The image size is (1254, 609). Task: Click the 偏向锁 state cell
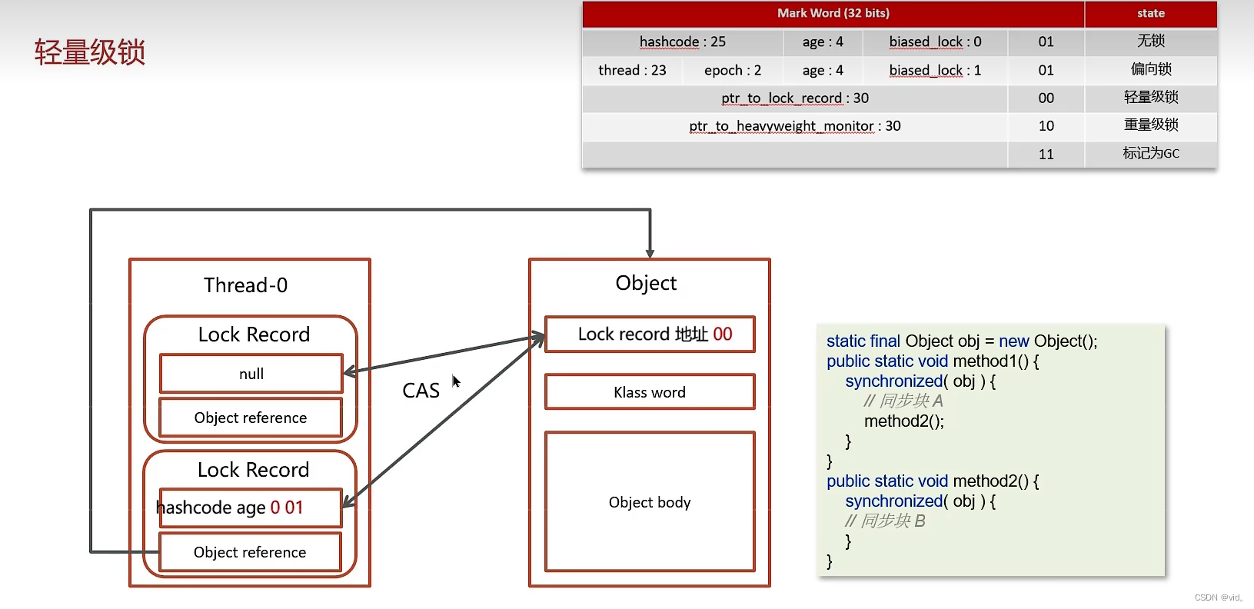(x=1151, y=70)
